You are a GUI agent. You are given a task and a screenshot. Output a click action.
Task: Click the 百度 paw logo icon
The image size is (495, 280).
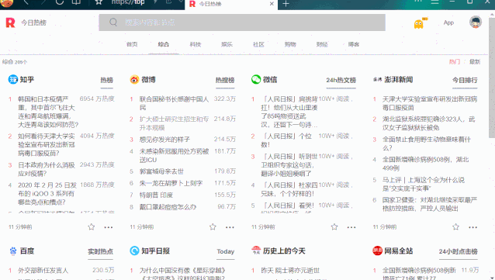13,251
